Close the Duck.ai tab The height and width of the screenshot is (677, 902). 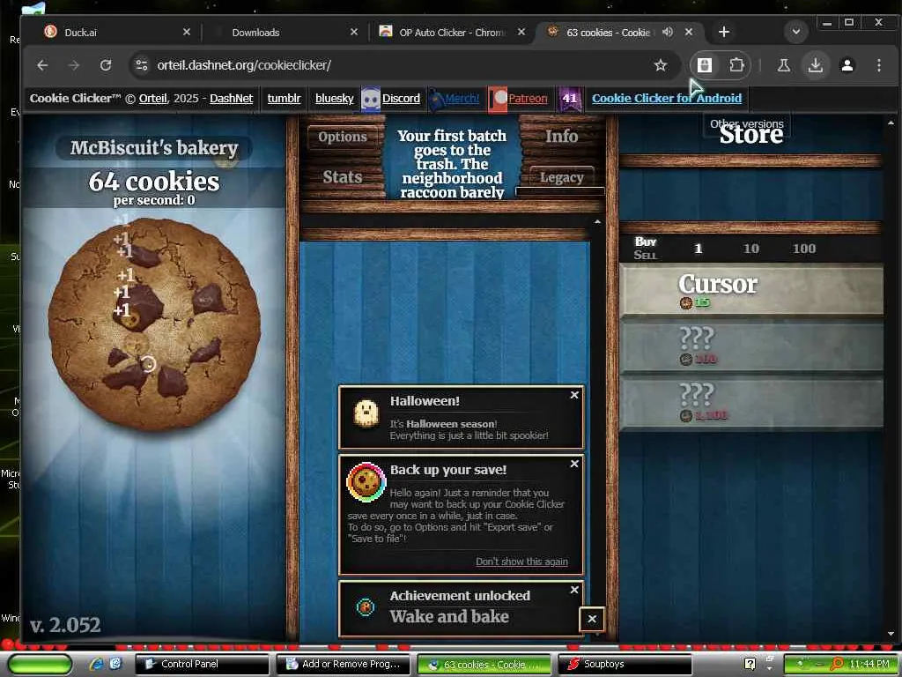(187, 33)
